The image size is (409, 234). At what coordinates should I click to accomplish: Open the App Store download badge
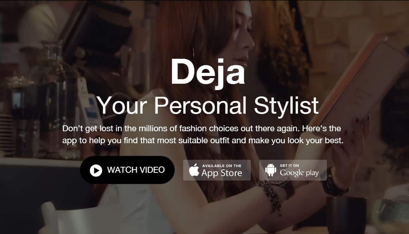[x=217, y=170]
